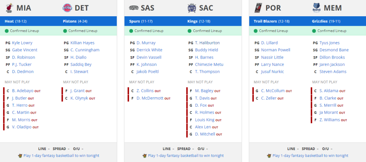Click the Grizzlies team name header

click(320, 21)
